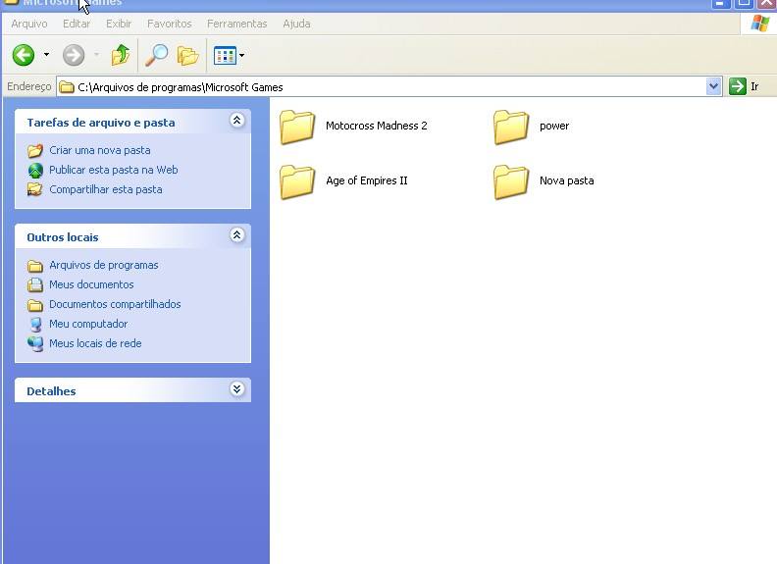Click the share folder hand icon

coord(34,189)
